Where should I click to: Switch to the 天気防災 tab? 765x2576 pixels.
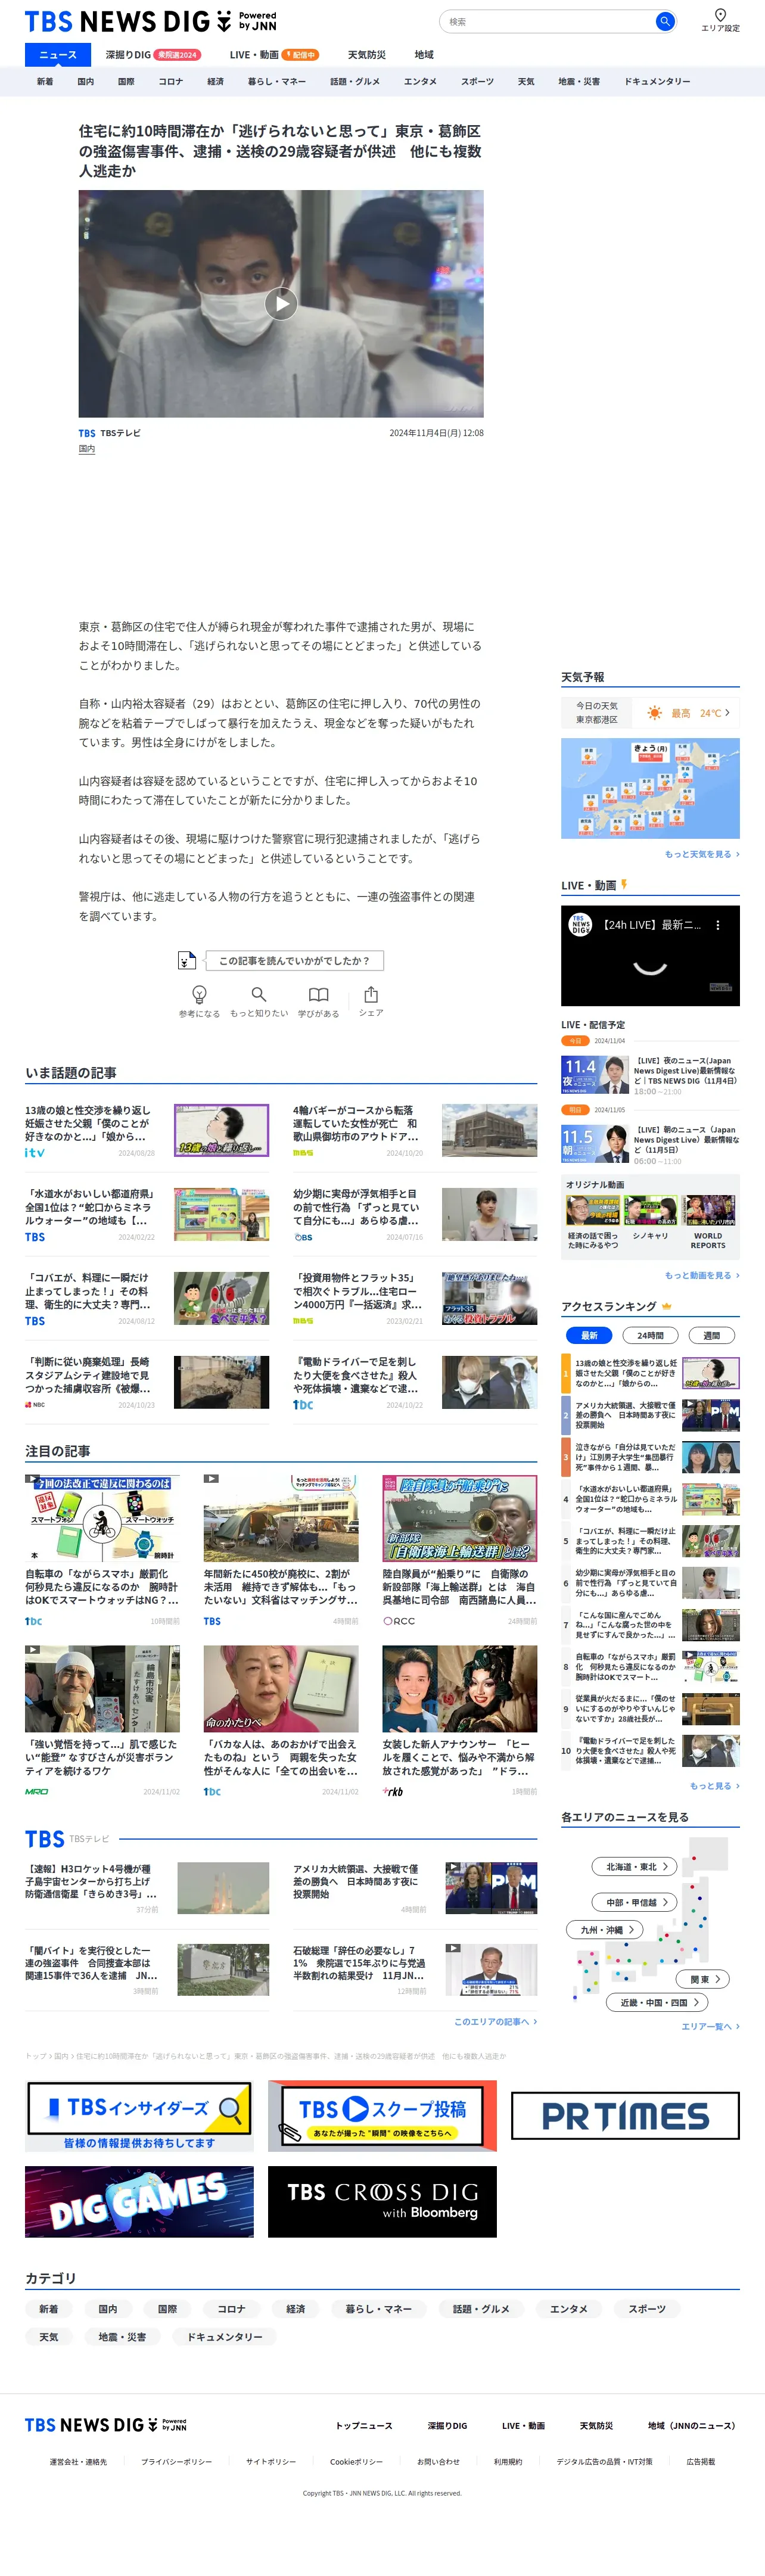point(367,54)
